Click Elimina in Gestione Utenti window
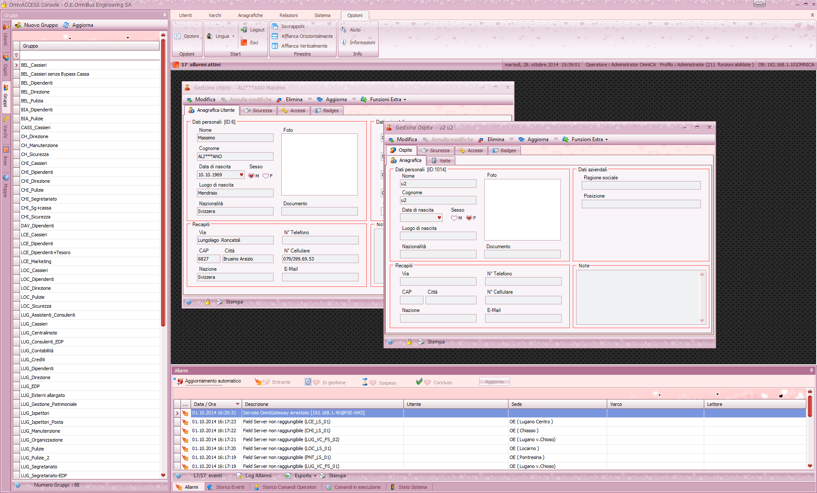The width and height of the screenshot is (817, 493). coord(290,99)
